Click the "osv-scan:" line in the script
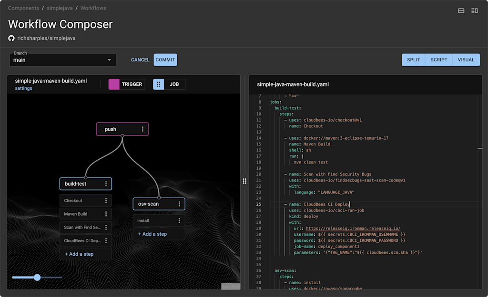 click(285, 270)
